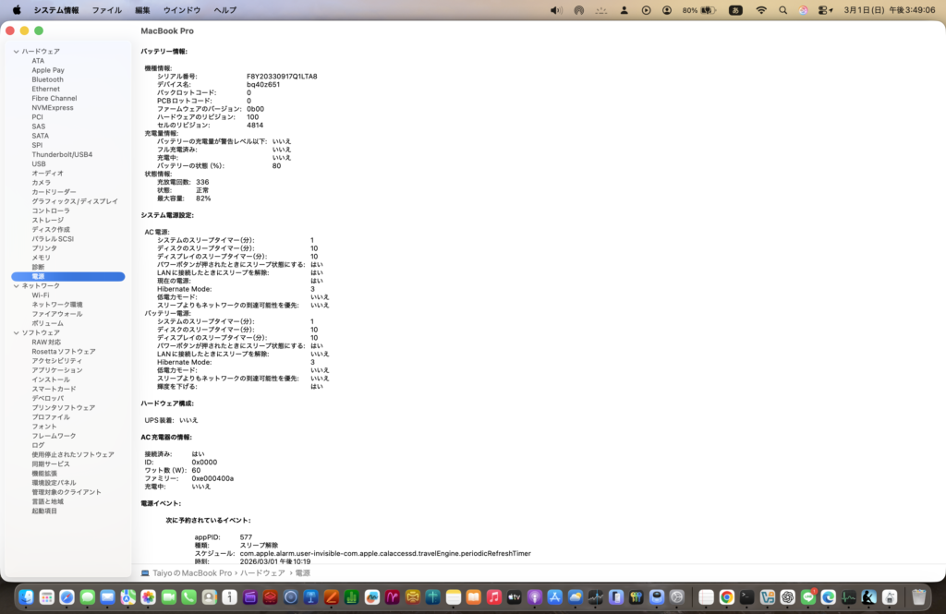Viewport: 946px width, 614px height.
Task: Open the Apple menu
Action: [17, 10]
